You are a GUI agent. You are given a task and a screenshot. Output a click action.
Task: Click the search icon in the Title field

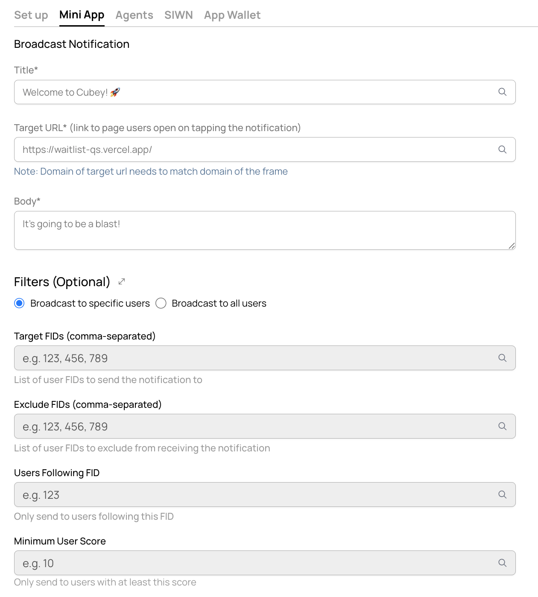pyautogui.click(x=502, y=92)
